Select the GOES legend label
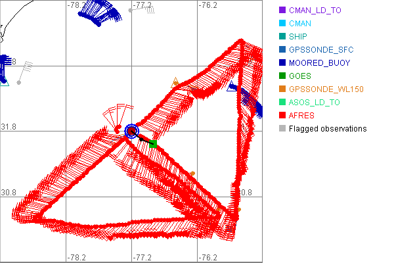Screen dimensions: 394x263 pos(300,76)
